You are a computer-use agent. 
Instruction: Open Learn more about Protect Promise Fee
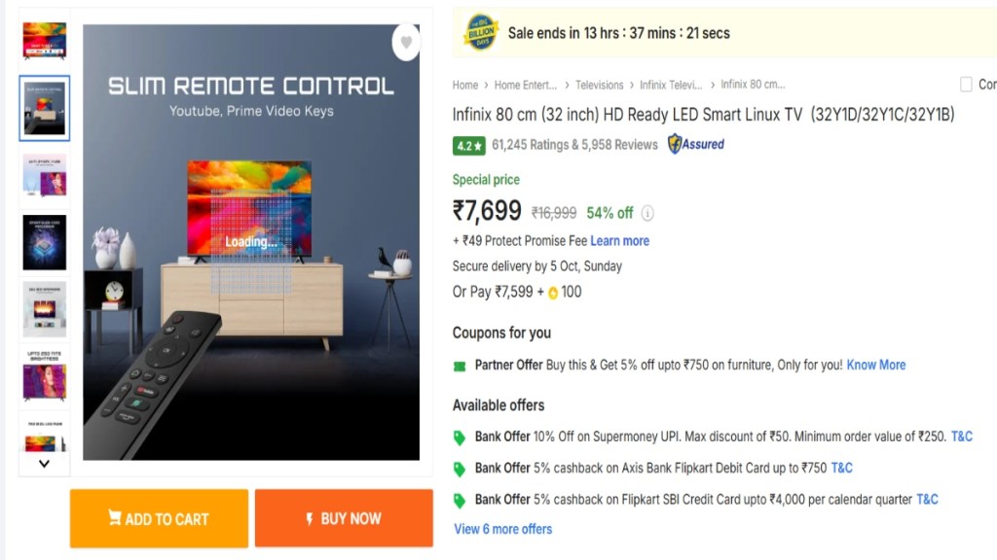pyautogui.click(x=619, y=241)
